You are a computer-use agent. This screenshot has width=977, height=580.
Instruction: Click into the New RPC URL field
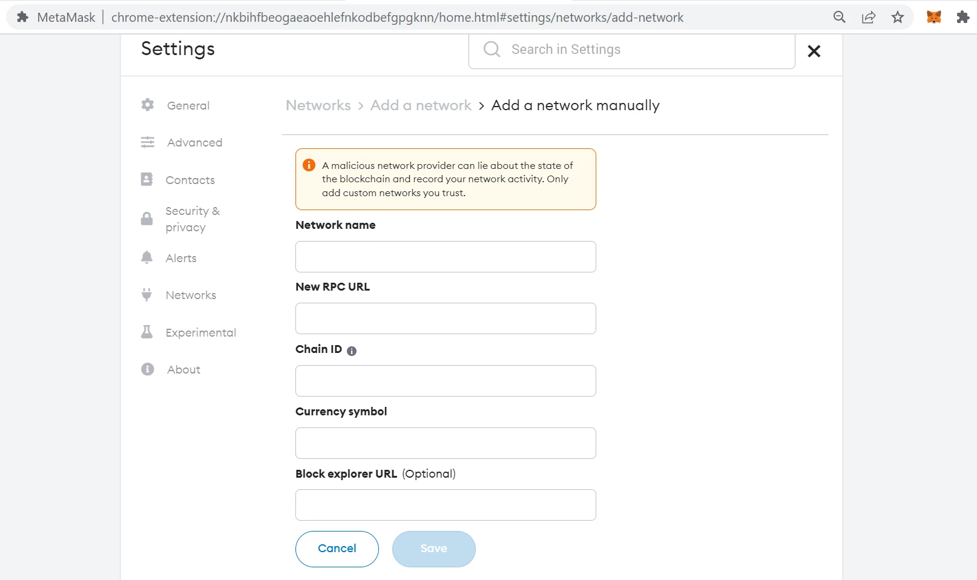pyautogui.click(x=446, y=318)
